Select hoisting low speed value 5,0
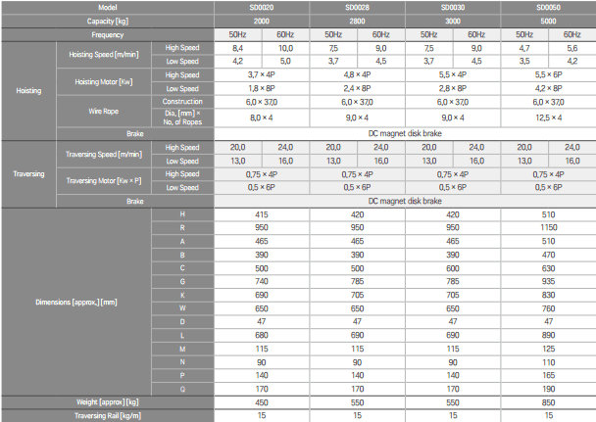Image resolution: width=596 pixels, height=422 pixels. pos(285,61)
